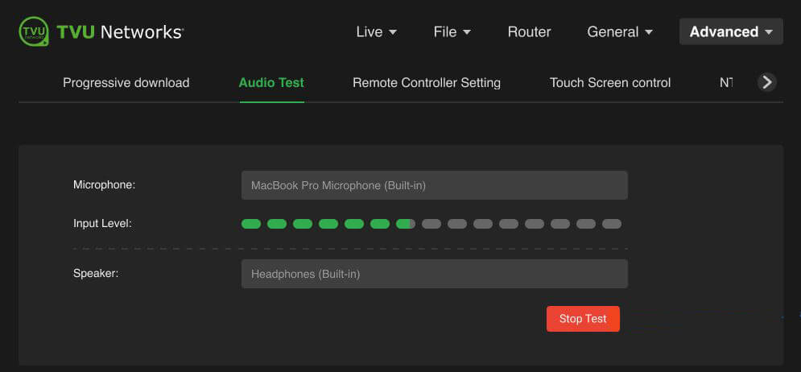The image size is (801, 372).
Task: Expand the General dropdown menu
Action: pos(620,31)
